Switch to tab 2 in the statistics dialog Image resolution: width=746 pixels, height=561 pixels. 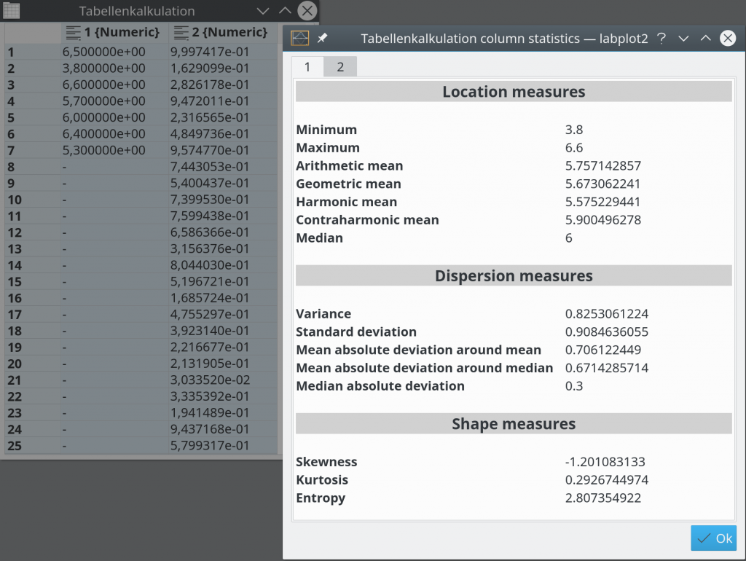pos(339,66)
